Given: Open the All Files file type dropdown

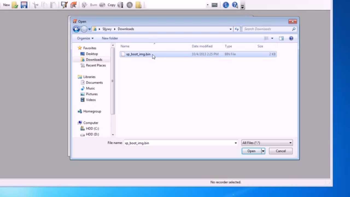Looking at the screenshot, I should pos(267,143).
